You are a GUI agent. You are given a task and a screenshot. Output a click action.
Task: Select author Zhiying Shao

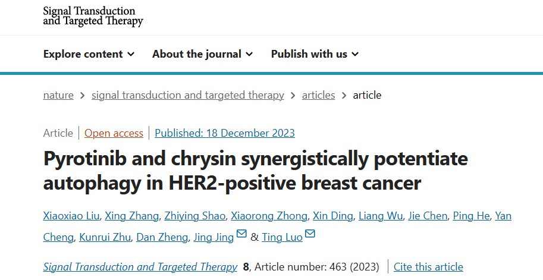click(194, 216)
